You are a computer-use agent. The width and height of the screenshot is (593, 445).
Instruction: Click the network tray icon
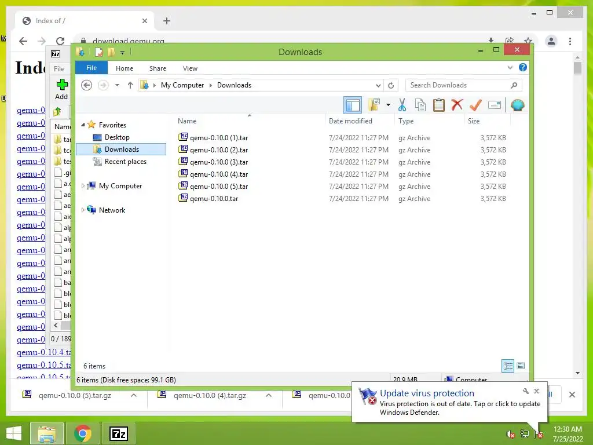coord(525,434)
